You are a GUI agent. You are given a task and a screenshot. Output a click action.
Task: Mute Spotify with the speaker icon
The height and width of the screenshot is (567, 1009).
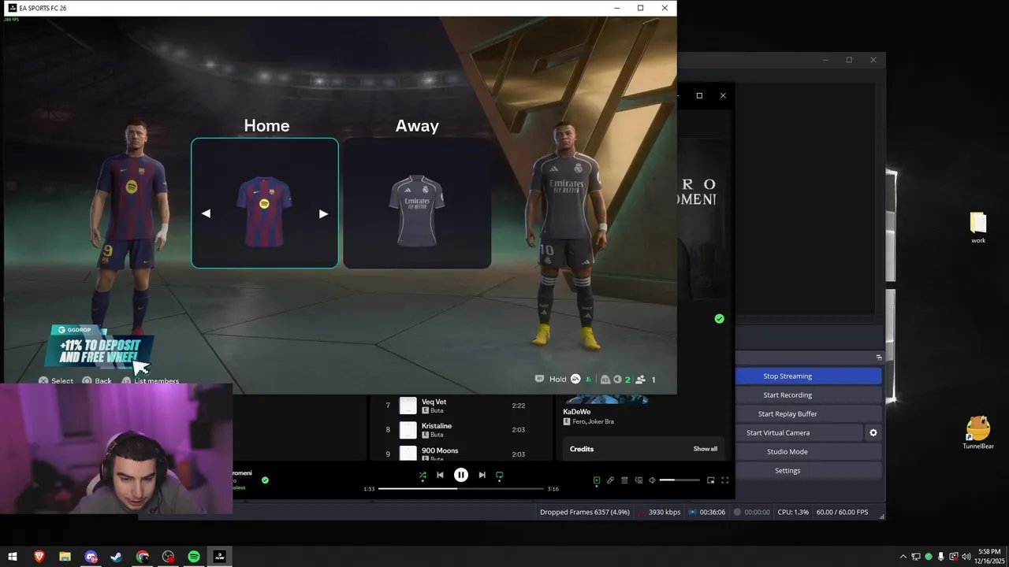tap(652, 480)
